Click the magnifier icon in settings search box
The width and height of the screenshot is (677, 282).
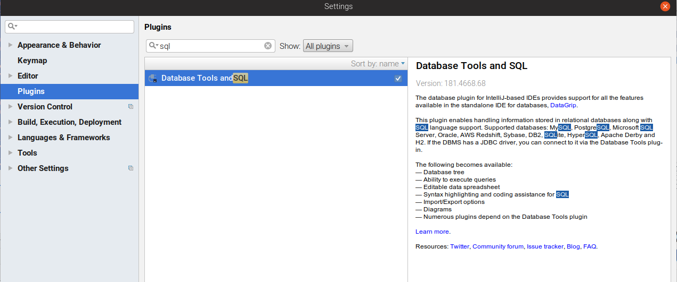tap(12, 27)
